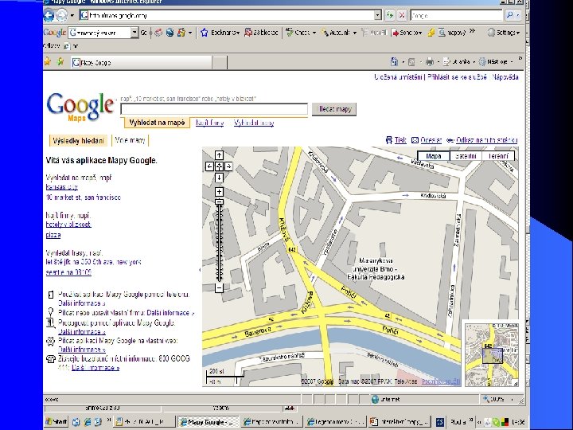Click the Go button on Google Toolbar
The width and height of the screenshot is (573, 430).
[x=143, y=33]
